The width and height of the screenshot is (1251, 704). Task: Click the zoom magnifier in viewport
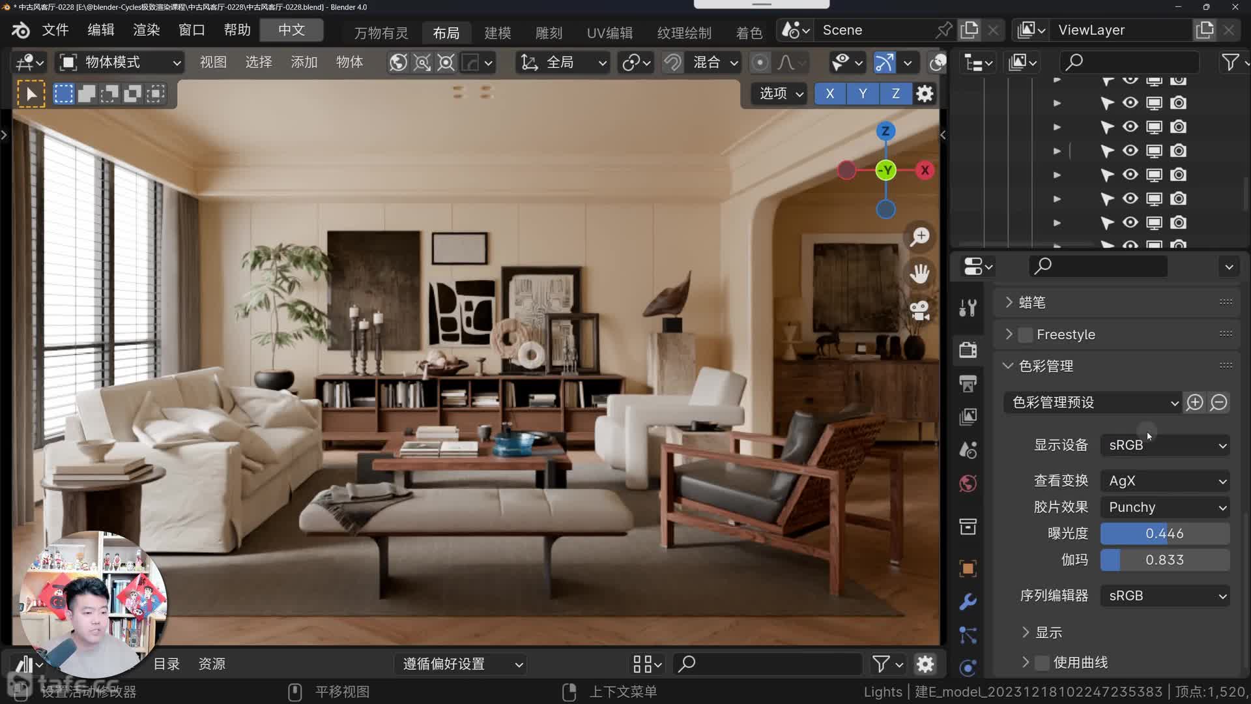pos(919,237)
